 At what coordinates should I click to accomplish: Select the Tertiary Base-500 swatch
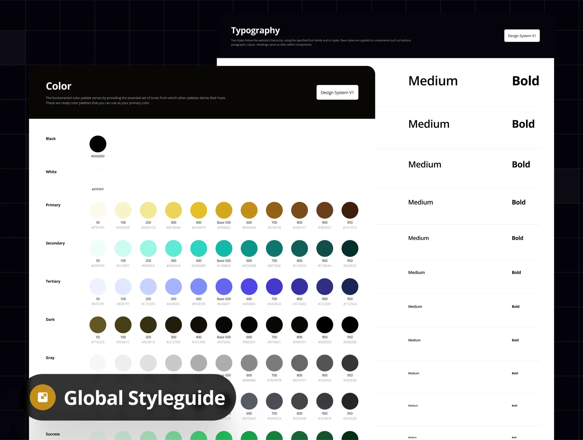224,287
